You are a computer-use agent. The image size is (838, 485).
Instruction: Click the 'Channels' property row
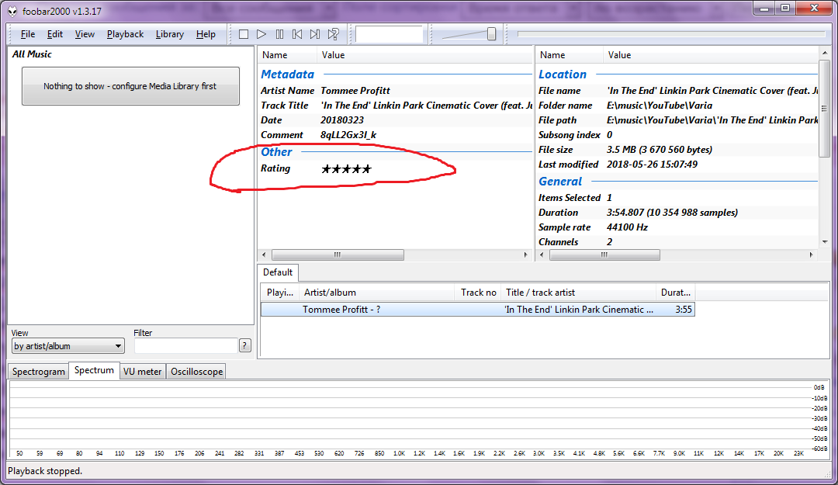pyautogui.click(x=677, y=241)
